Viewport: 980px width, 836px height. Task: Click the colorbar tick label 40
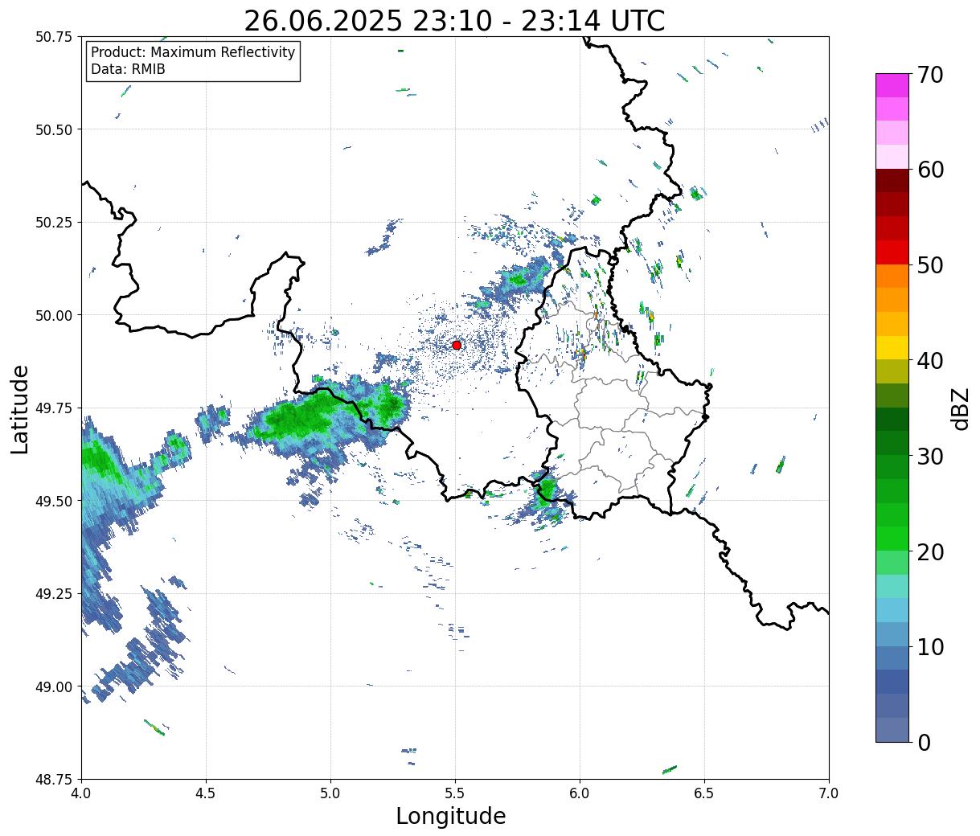click(x=929, y=361)
